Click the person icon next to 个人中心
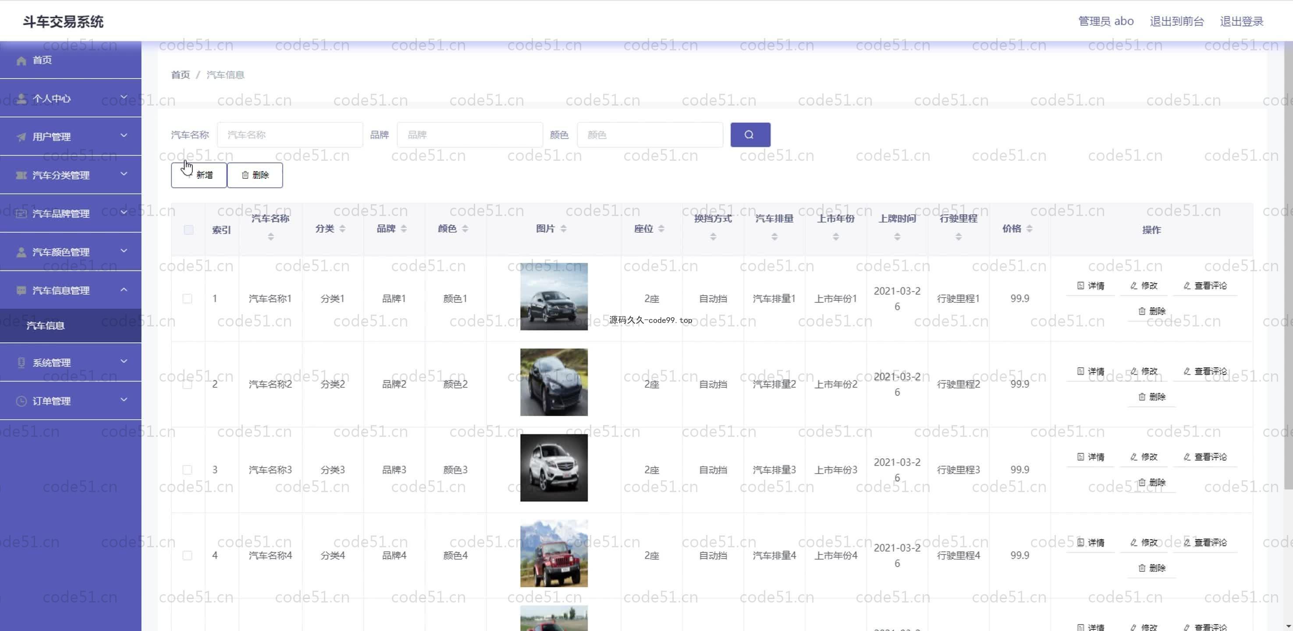 tap(21, 99)
